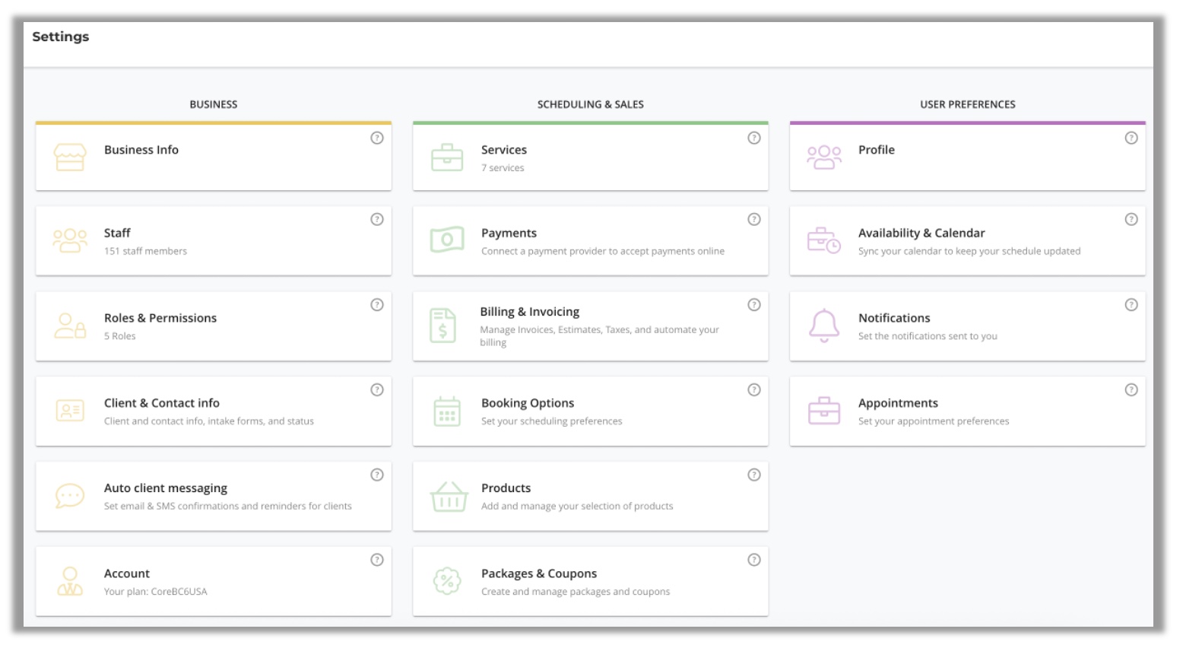Open help tooltip on Profile card
Viewport: 1183px width, 648px height.
(1131, 138)
